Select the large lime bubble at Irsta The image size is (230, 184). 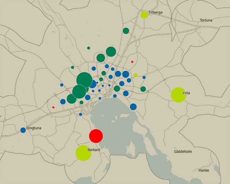[179, 95]
